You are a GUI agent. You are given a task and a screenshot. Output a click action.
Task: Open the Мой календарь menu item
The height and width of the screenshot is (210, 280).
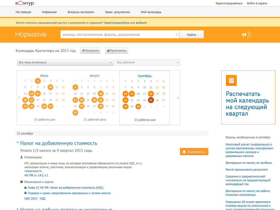(151, 12)
